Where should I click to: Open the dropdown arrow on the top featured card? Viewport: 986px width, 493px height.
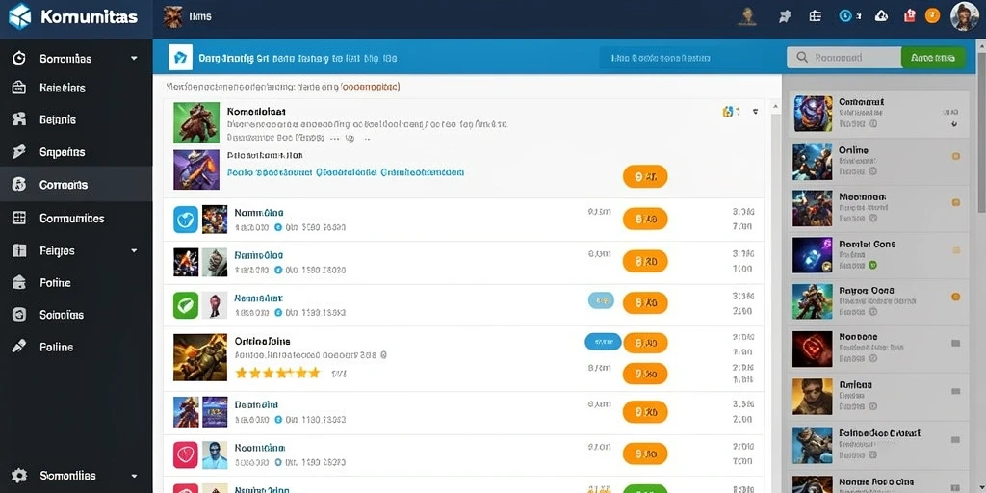pos(755,112)
